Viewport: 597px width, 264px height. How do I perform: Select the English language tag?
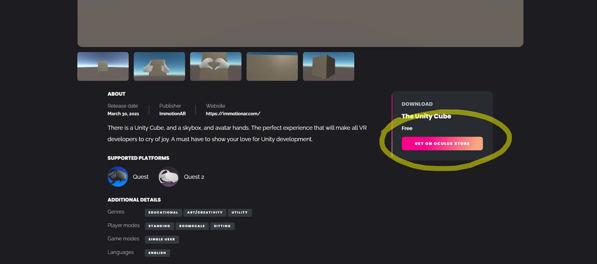click(158, 253)
